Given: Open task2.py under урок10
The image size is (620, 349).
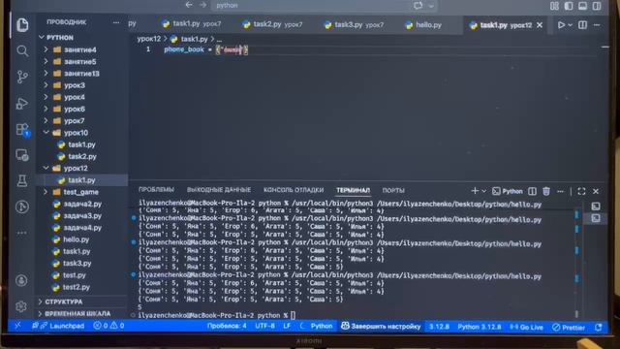Looking at the screenshot, I should 81,157.
